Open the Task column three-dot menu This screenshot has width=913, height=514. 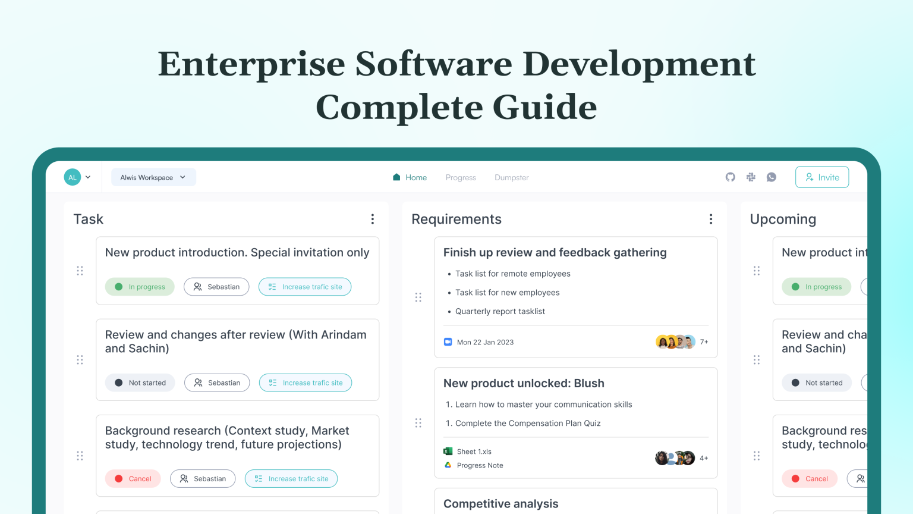pyautogui.click(x=373, y=219)
